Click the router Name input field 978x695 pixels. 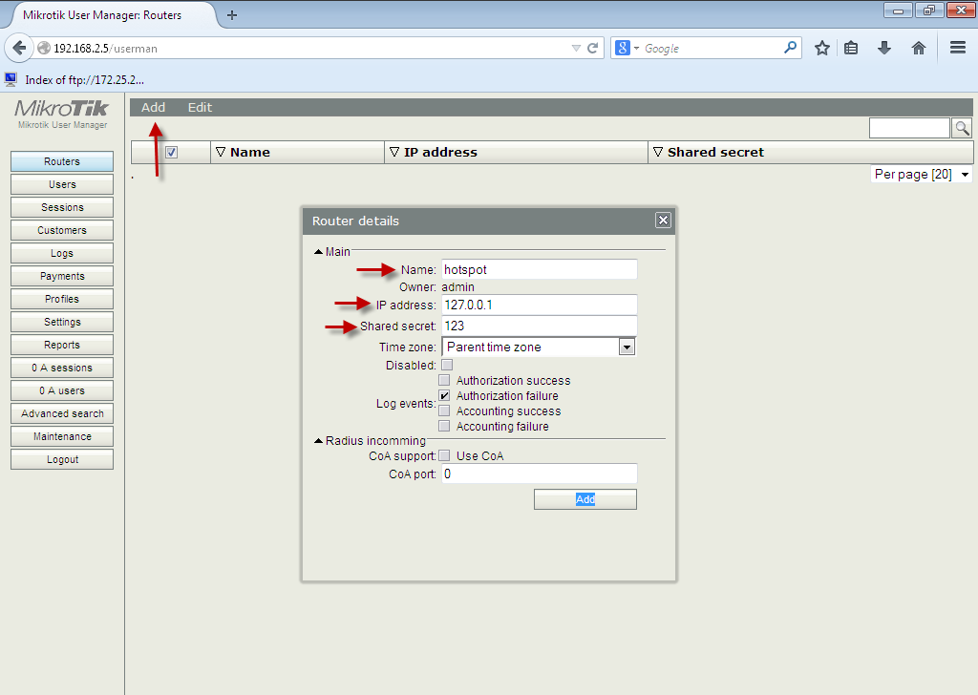click(x=539, y=269)
